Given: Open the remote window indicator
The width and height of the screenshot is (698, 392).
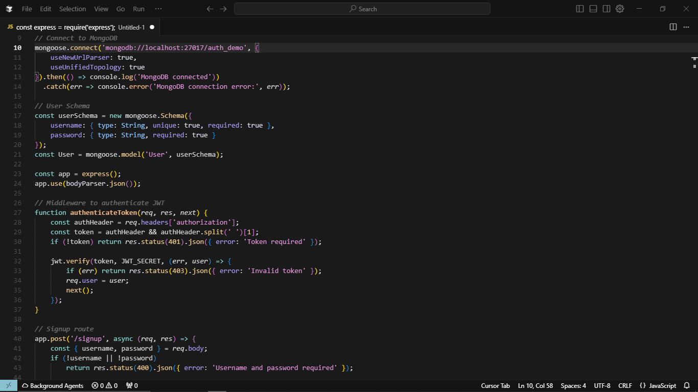Looking at the screenshot, I should (x=9, y=386).
